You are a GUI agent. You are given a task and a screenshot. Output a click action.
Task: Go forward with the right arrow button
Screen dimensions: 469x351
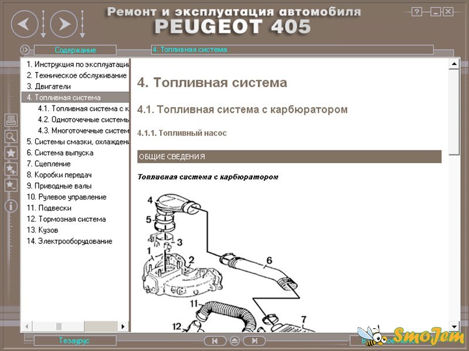click(x=64, y=24)
